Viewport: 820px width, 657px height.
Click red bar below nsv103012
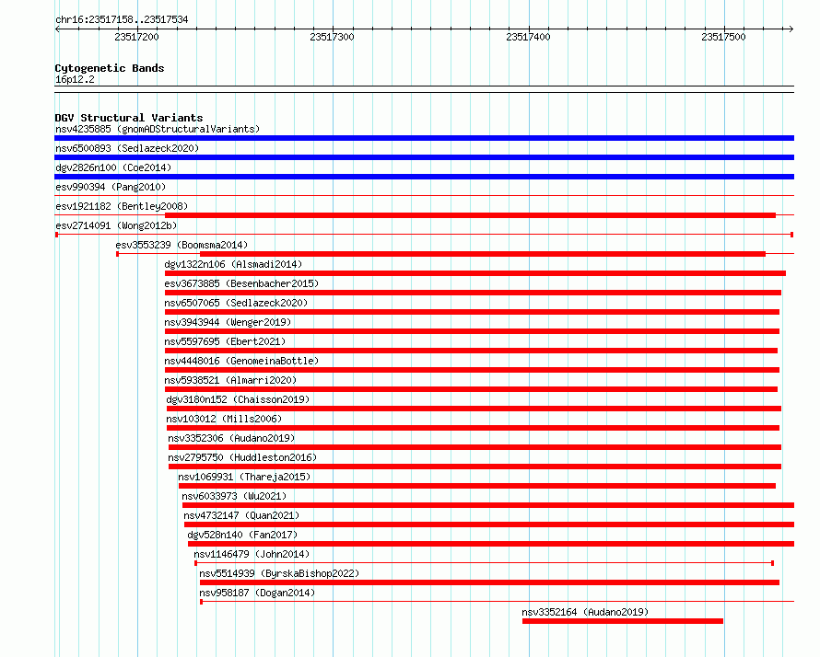click(473, 428)
